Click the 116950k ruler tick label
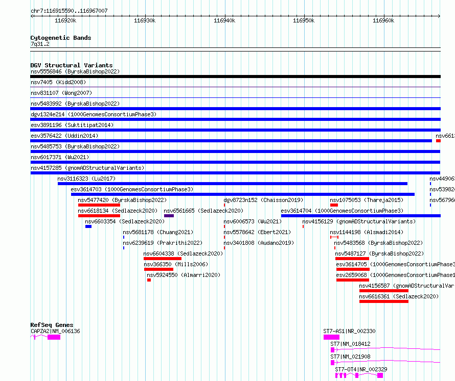 pyautogui.click(x=304, y=20)
